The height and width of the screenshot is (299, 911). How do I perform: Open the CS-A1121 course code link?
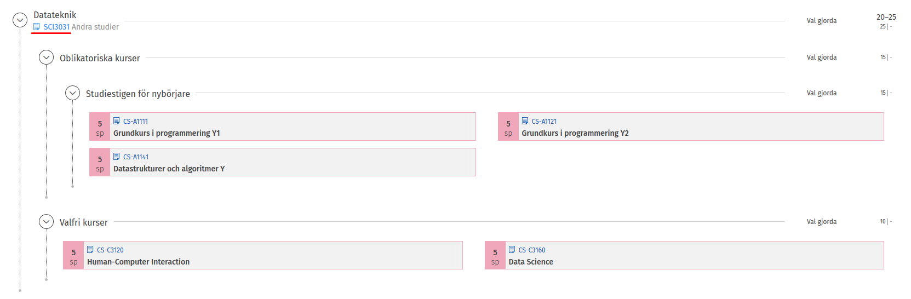point(544,122)
